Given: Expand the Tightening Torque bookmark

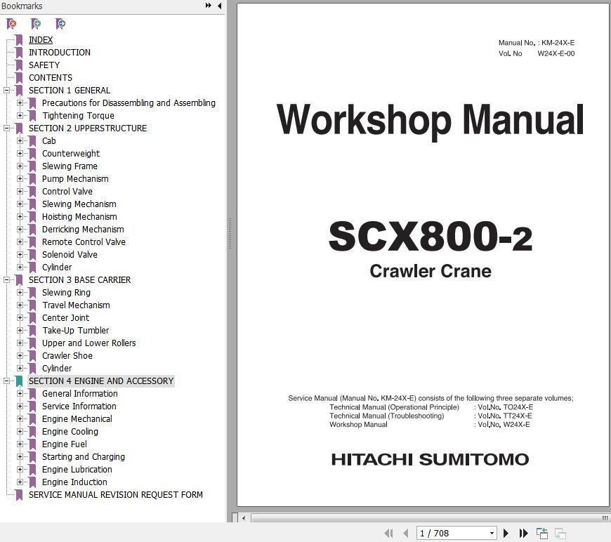Looking at the screenshot, I should [20, 116].
